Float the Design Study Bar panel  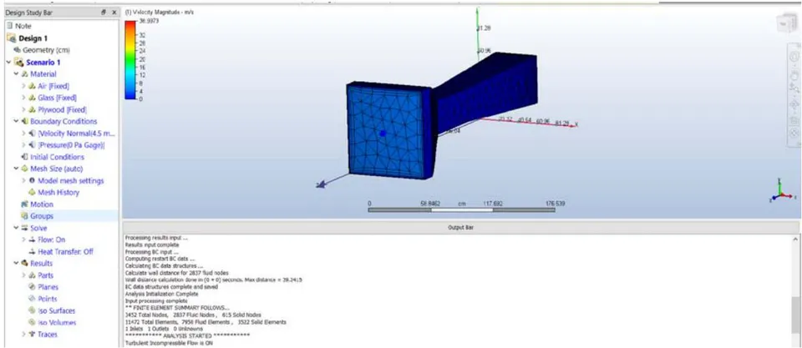(104, 13)
